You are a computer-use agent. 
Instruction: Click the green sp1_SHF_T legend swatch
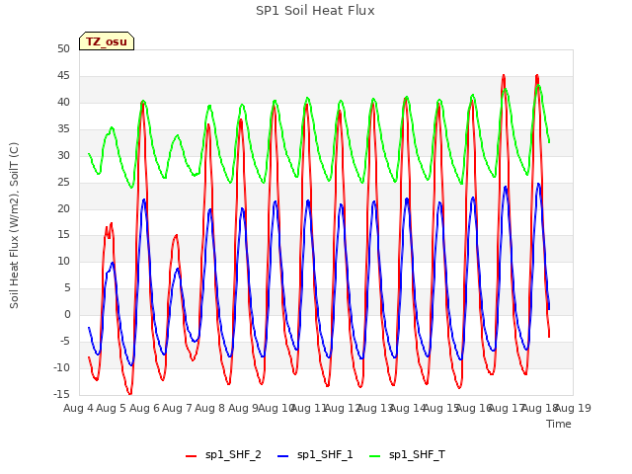coord(375,456)
